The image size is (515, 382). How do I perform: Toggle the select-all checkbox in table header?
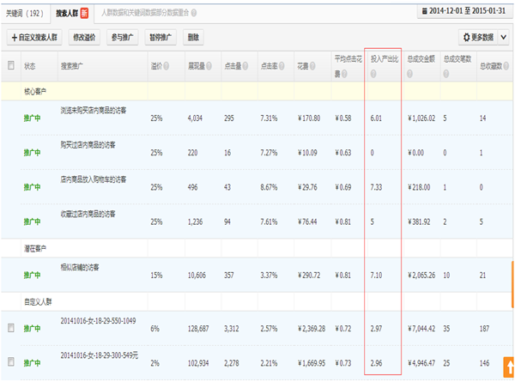pos(11,65)
